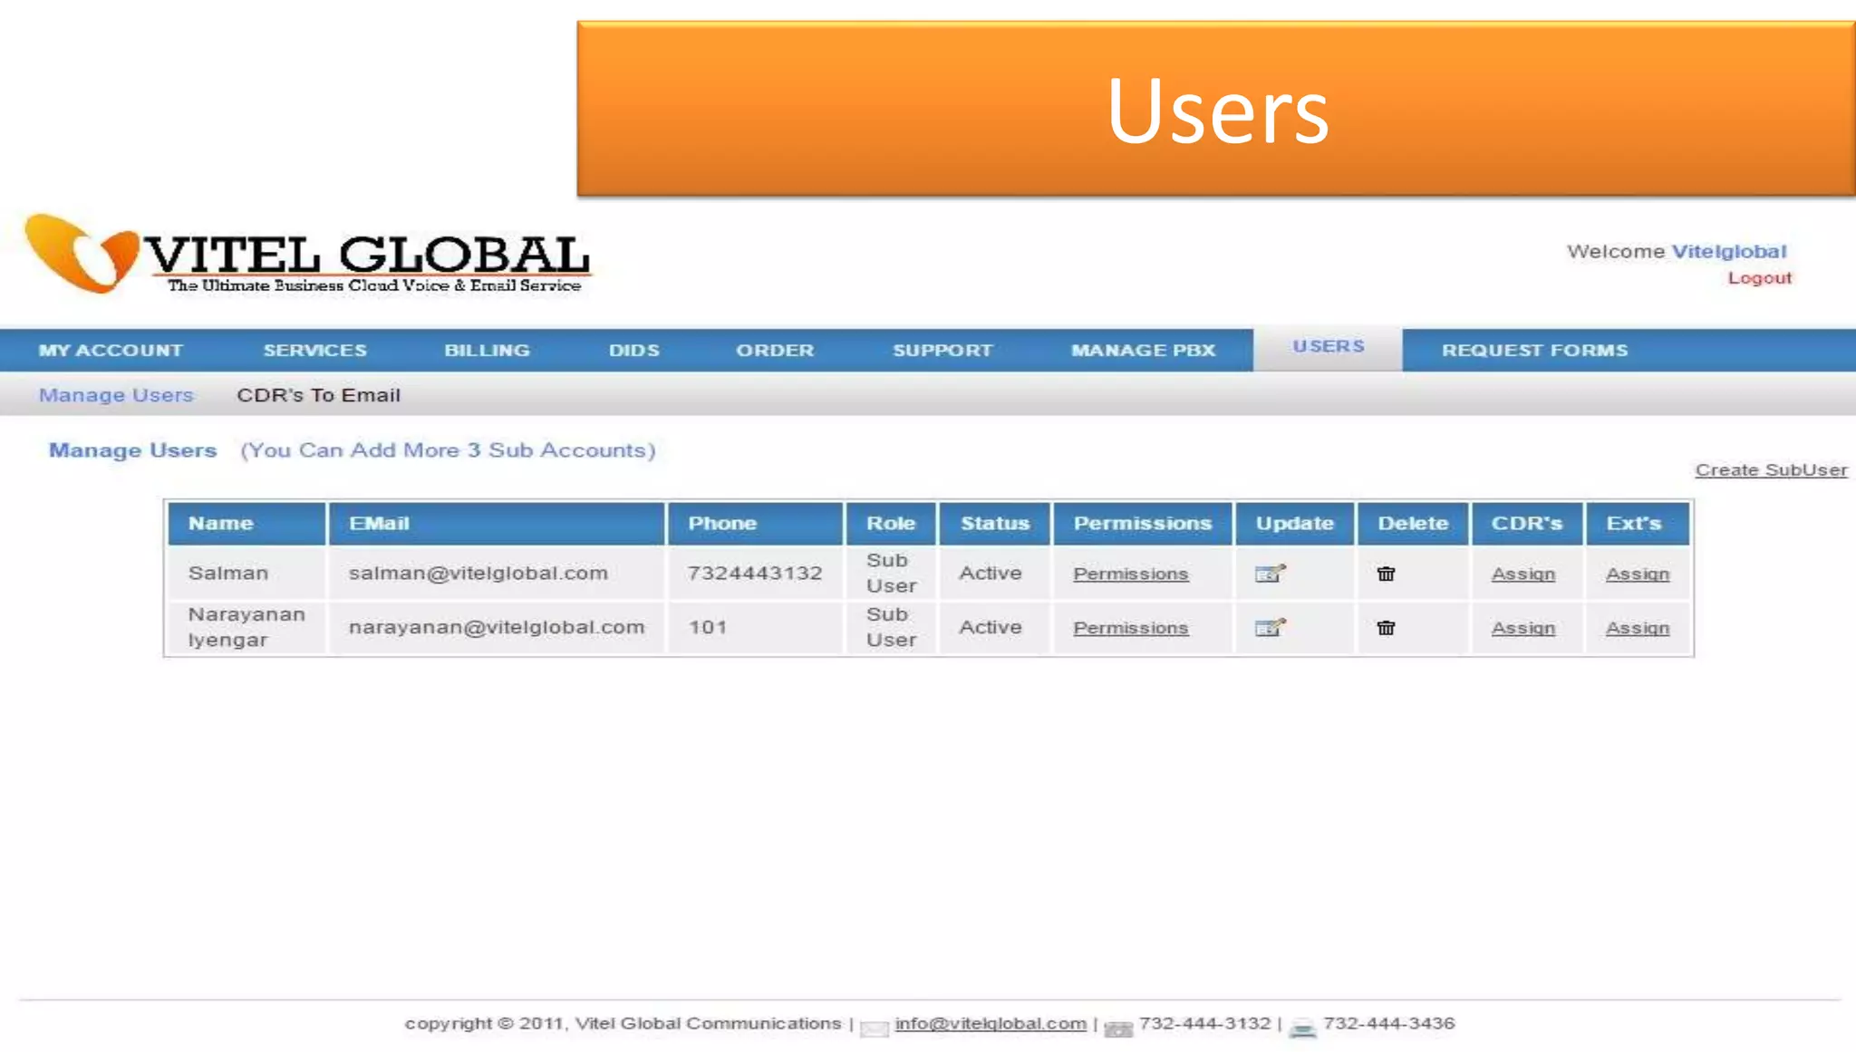Open Permissions for Narayanan Iyengar
Screen dimensions: 1856x1052
pyautogui.click(x=1130, y=628)
